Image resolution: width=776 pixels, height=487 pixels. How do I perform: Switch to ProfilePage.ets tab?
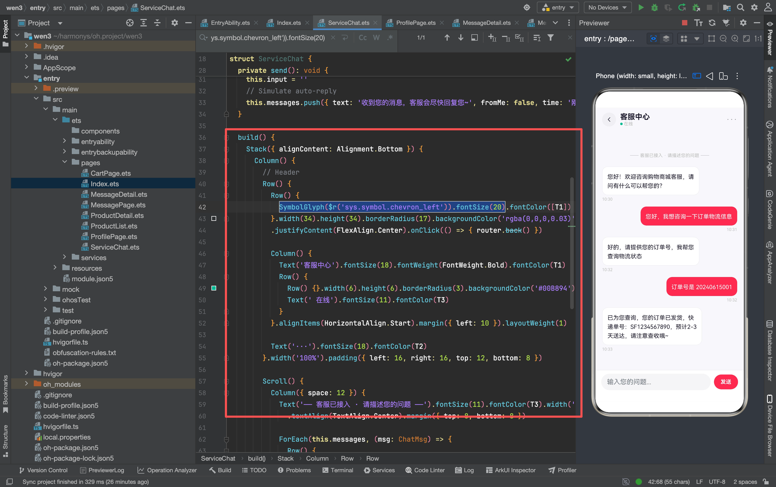(x=415, y=22)
